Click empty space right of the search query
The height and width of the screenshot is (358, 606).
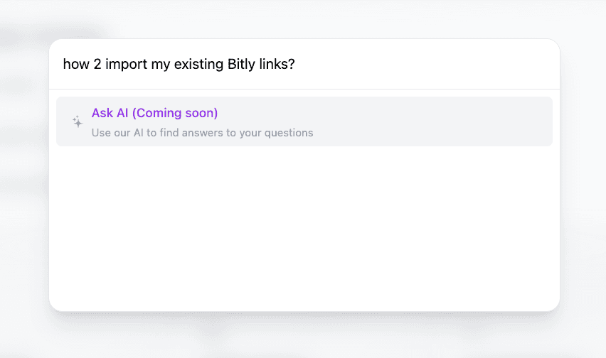(x=427, y=64)
